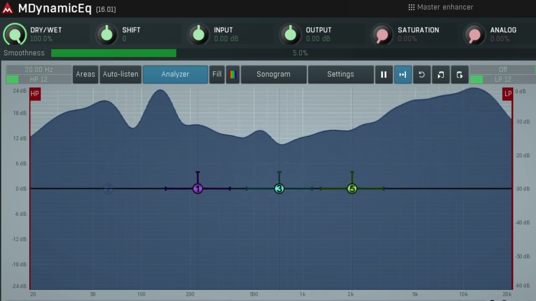
Task: Select the faded band node 2
Action: pos(108,189)
